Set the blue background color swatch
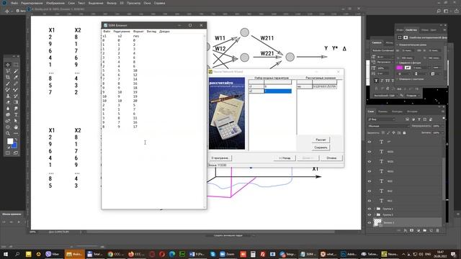Screen dimensions: 461x259 (14, 145)
